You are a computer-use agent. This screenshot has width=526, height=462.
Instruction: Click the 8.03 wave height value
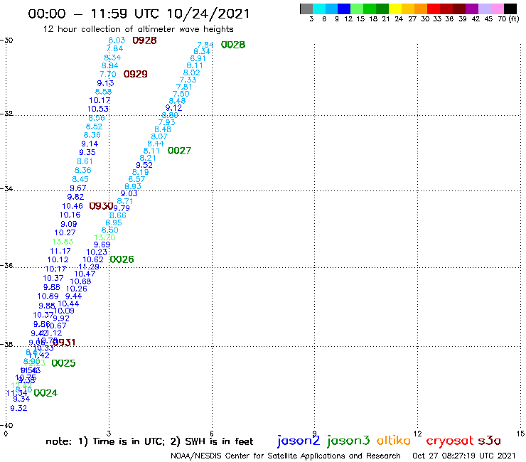coord(117,41)
